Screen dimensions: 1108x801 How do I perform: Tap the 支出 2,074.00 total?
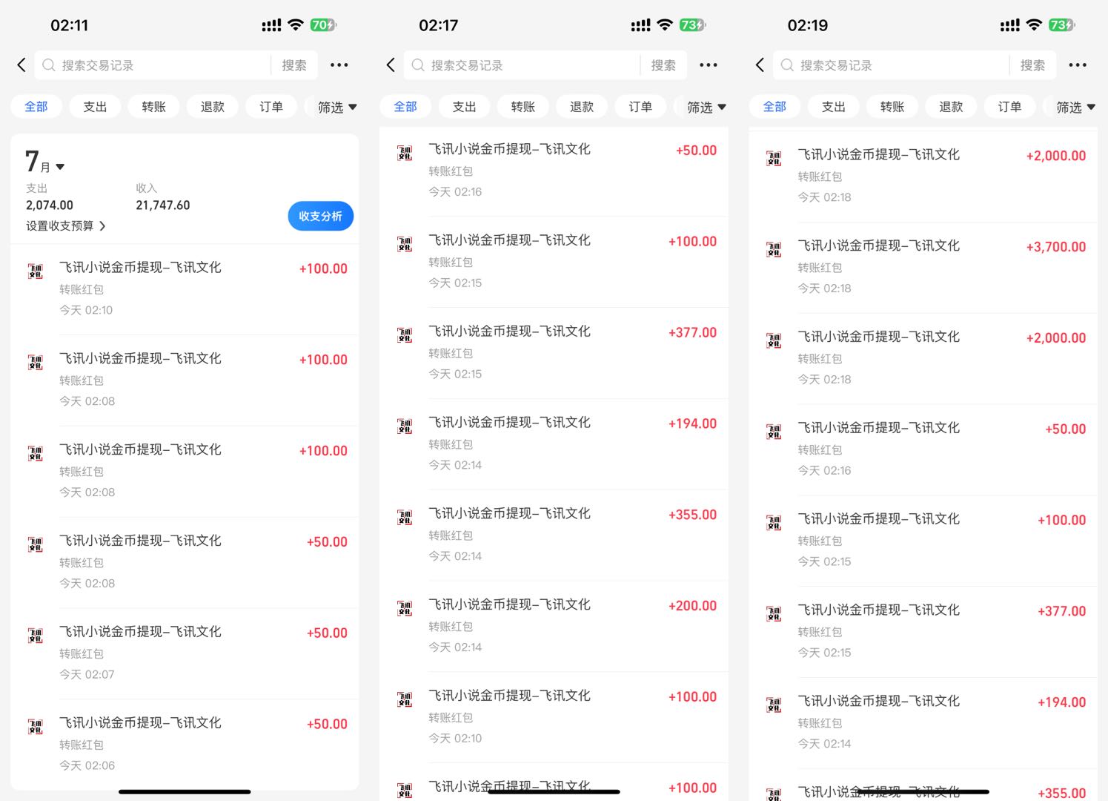(x=50, y=198)
